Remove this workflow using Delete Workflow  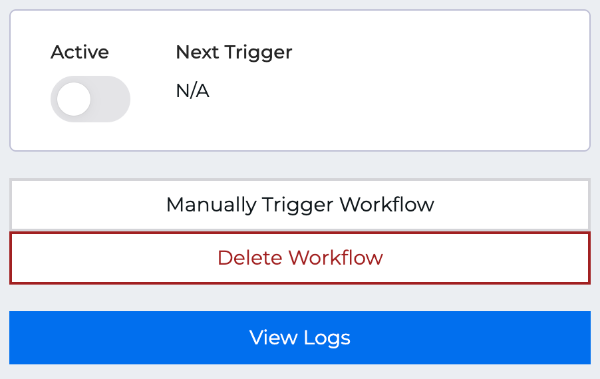300,258
